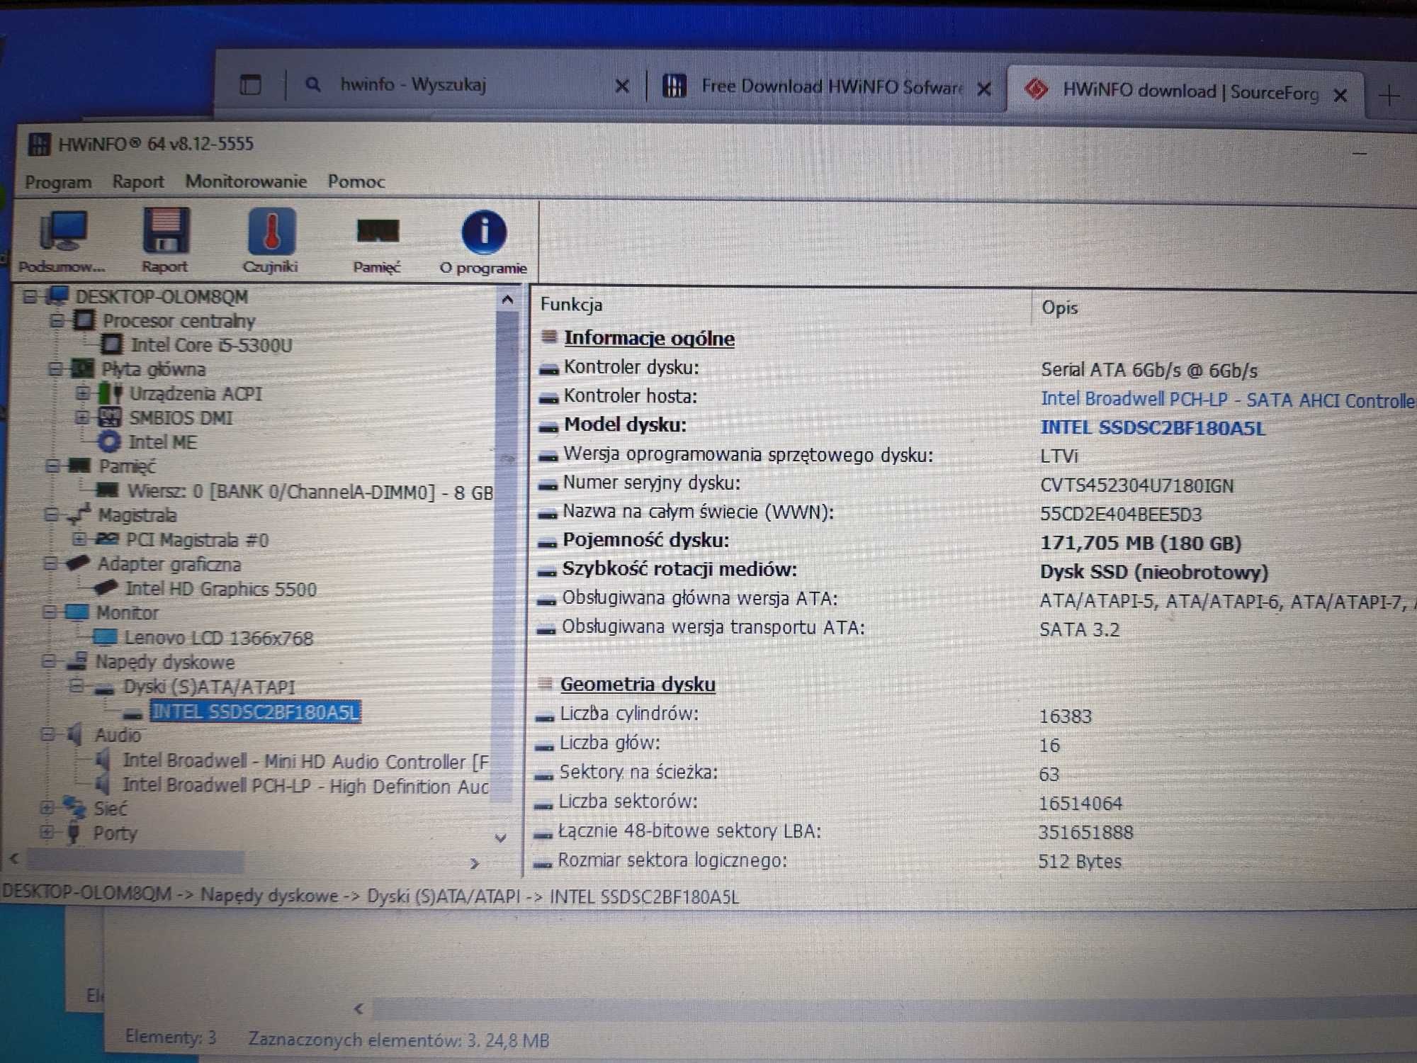This screenshot has width=1417, height=1063.
Task: Expand the Sieć tree node
Action: tap(47, 807)
